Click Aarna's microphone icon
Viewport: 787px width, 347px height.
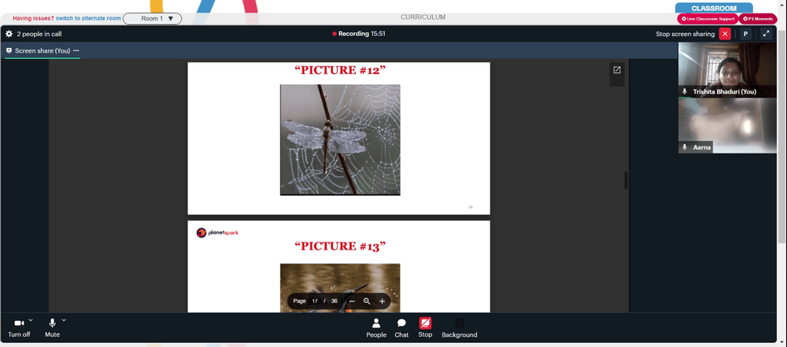click(685, 147)
